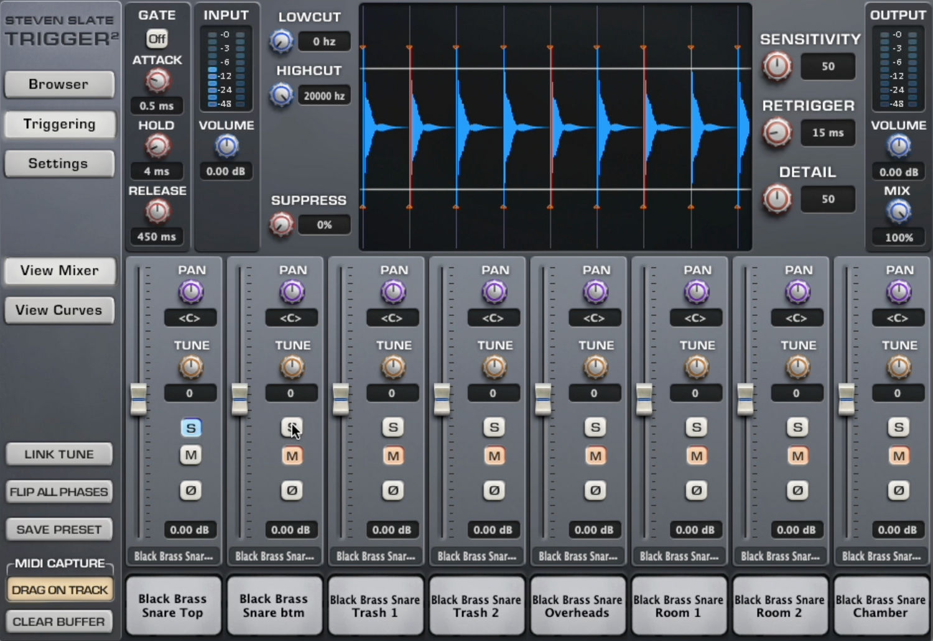
Task: Click the Lowcut knob
Action: click(281, 42)
